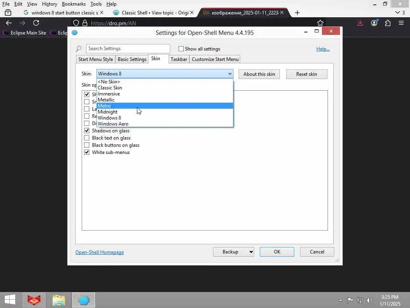Open browser extensions puzzle icon
This screenshot has height=308, width=410.
point(388,23)
